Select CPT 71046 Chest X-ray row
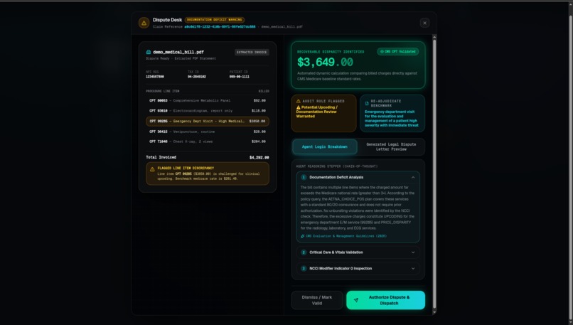 (208, 142)
